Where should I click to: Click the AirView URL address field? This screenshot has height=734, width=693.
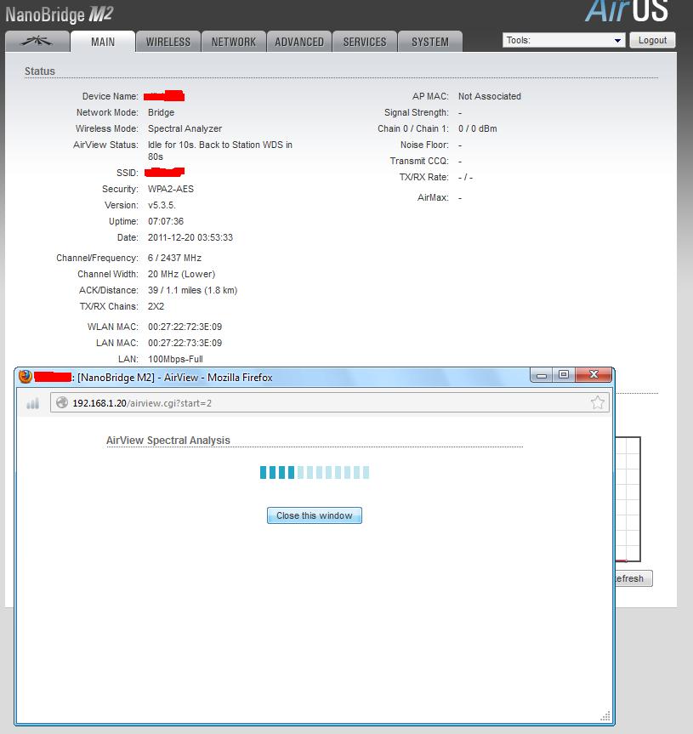[329, 402]
